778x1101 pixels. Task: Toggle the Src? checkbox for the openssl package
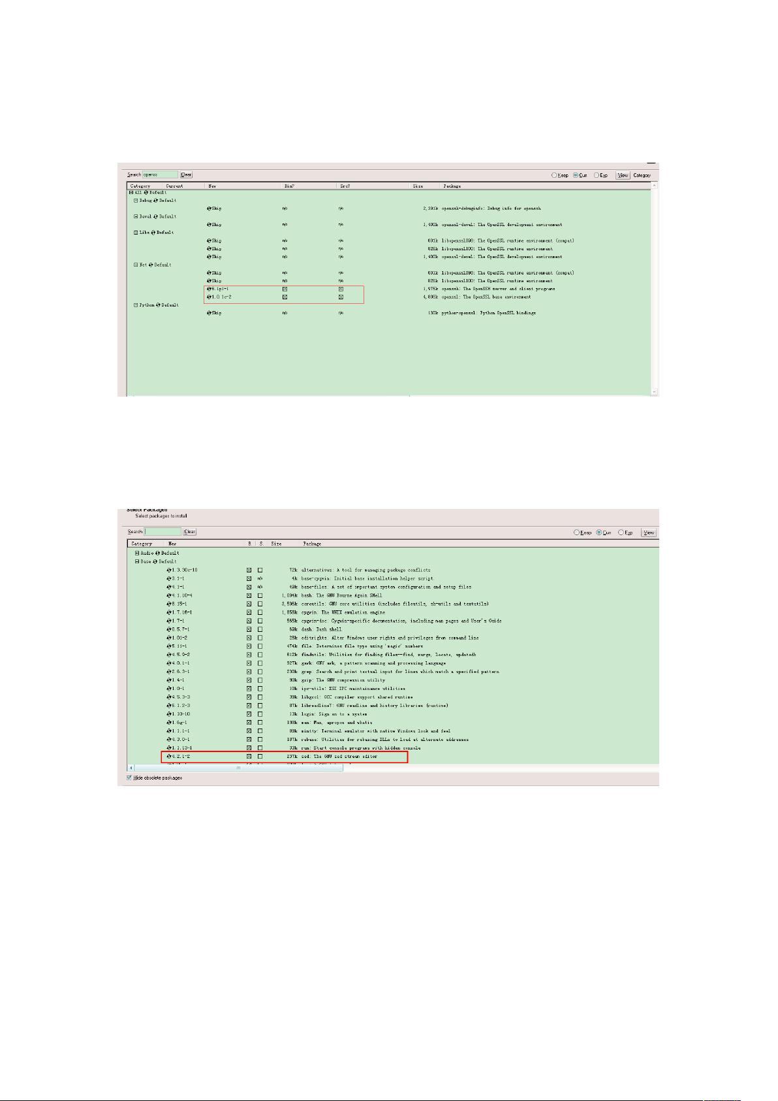pos(341,297)
